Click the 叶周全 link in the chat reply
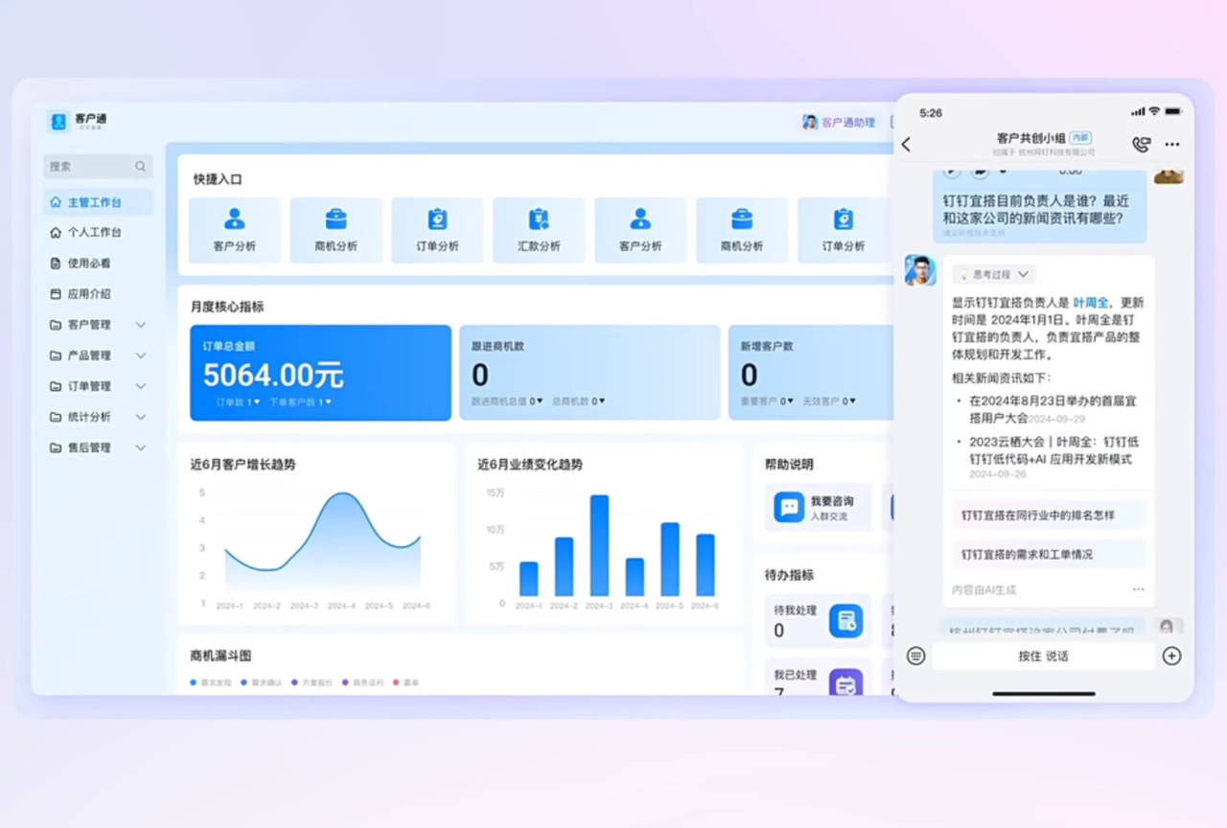Image resolution: width=1227 pixels, height=828 pixels. (x=1091, y=302)
